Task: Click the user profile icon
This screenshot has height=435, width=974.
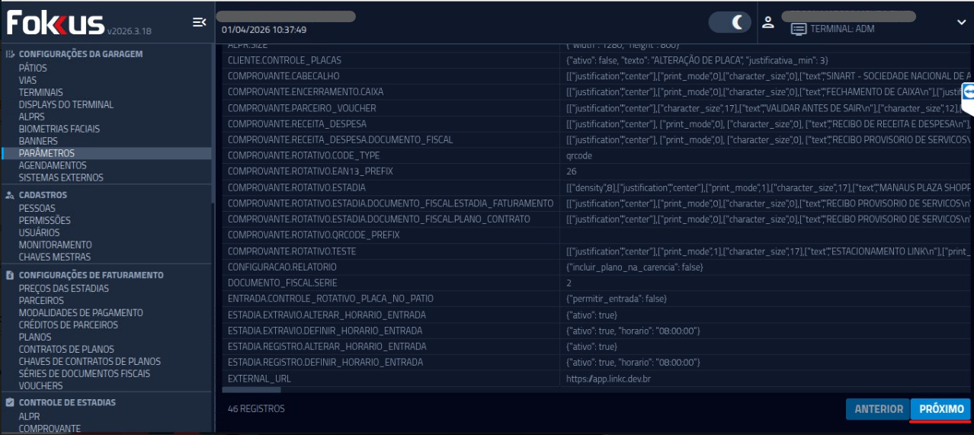Action: tap(768, 22)
